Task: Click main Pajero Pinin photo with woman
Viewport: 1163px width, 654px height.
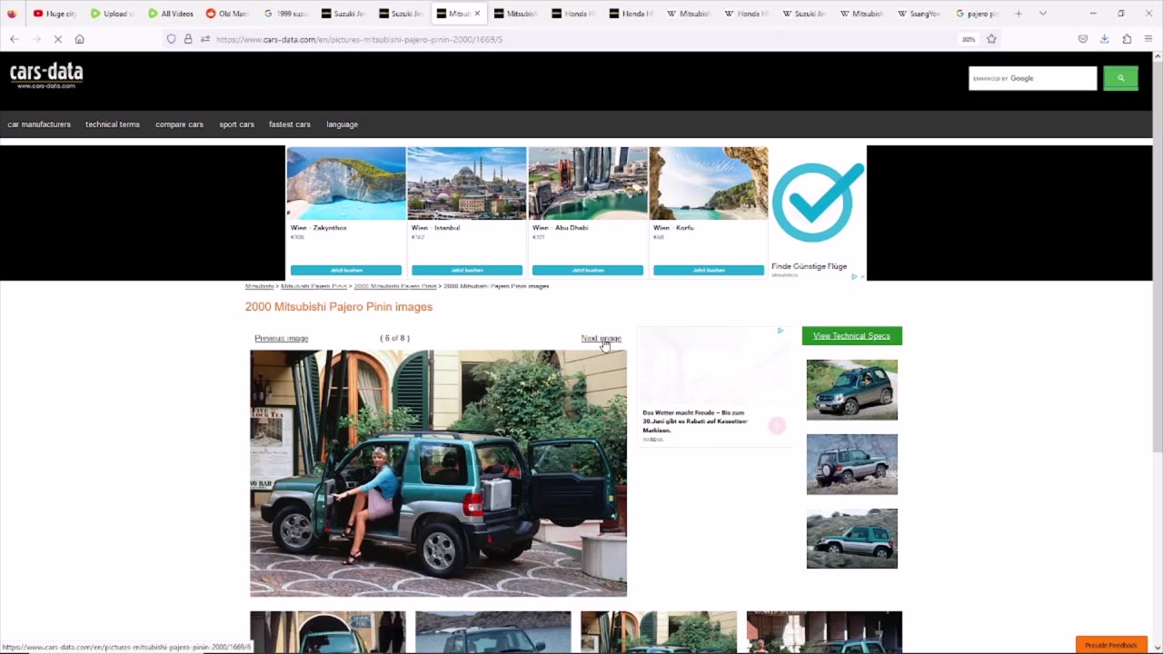Action: click(438, 473)
